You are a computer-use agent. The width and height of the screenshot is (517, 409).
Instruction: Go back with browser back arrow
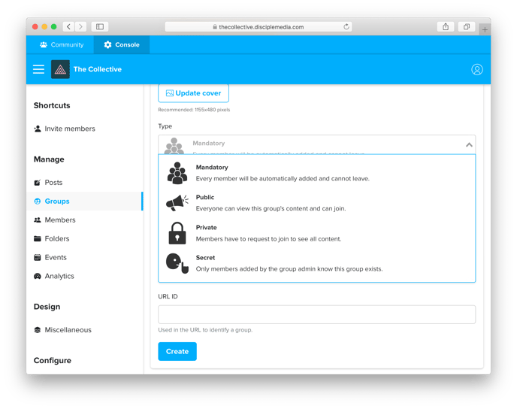point(68,27)
